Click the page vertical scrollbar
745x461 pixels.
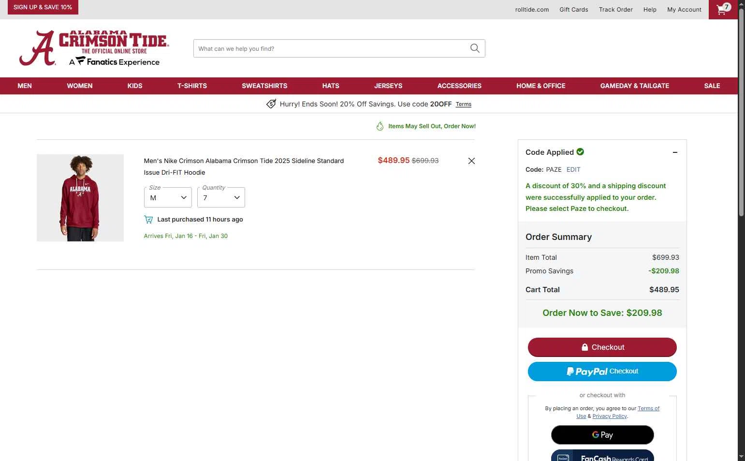[x=741, y=111]
